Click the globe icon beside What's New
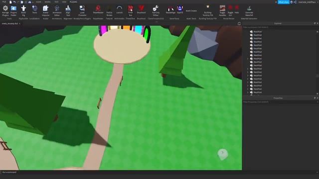Screen dimensions: 319x179 point(292,2)
